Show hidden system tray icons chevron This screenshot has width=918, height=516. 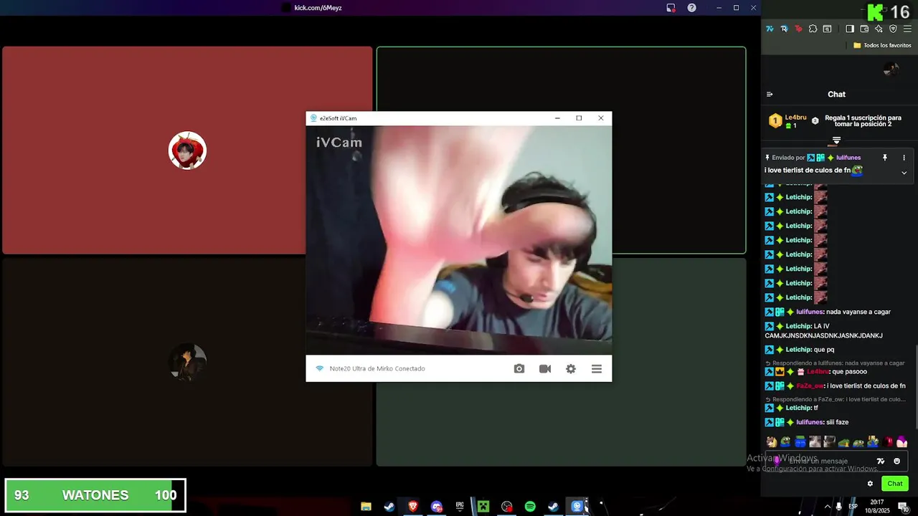[827, 507]
